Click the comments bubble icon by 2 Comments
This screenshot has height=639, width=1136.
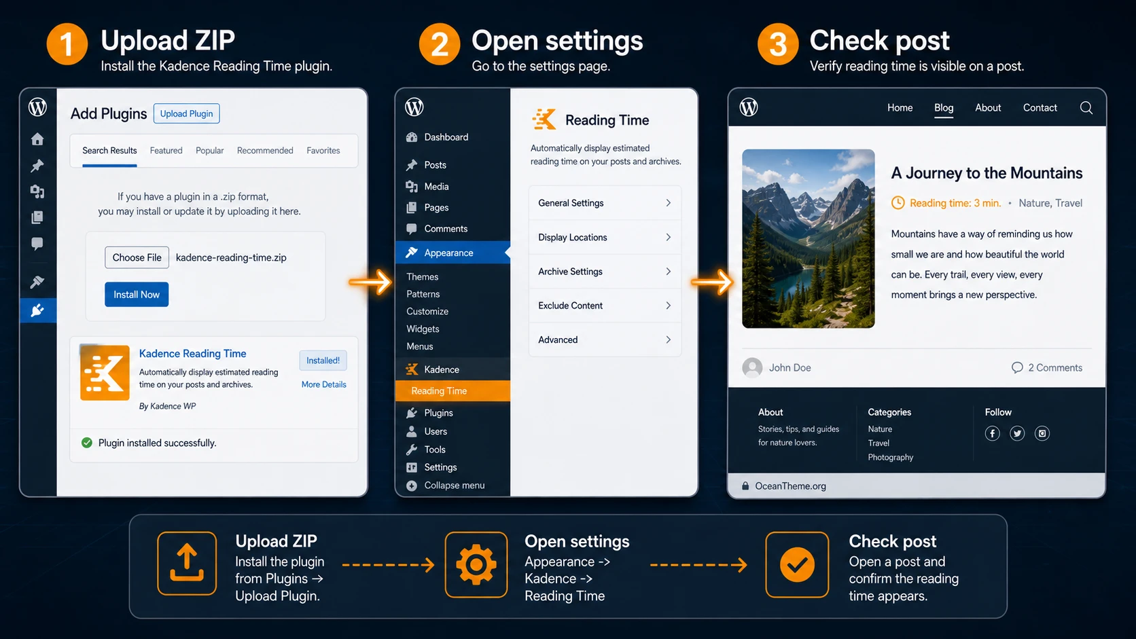point(1017,367)
